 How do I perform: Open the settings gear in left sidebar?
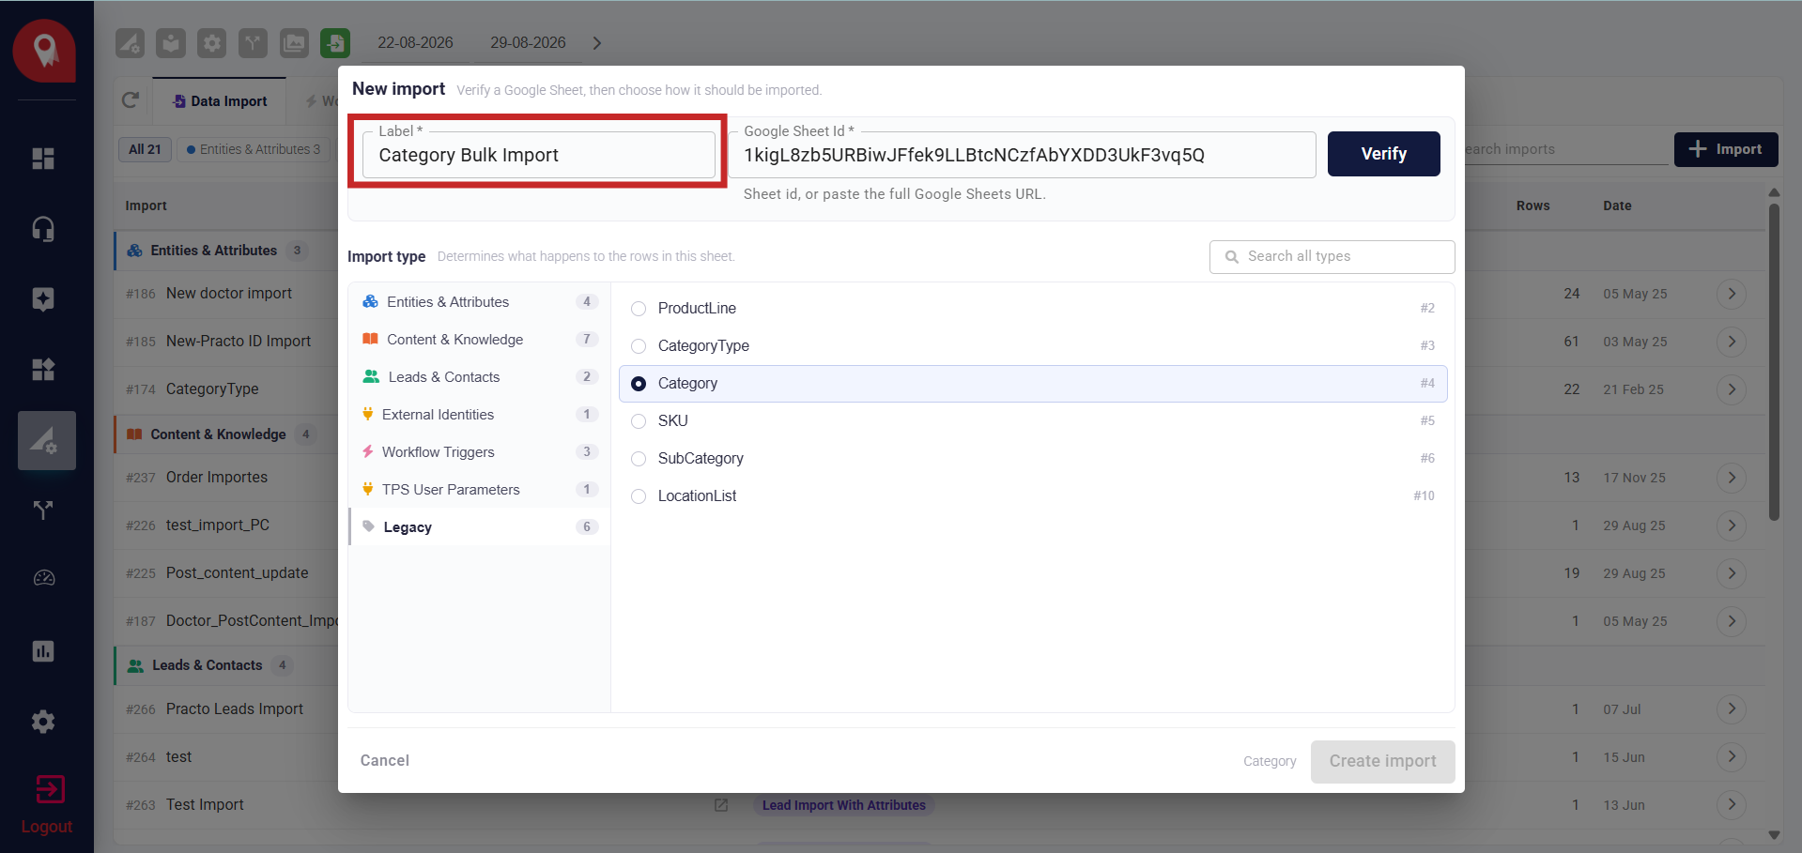pos(43,722)
